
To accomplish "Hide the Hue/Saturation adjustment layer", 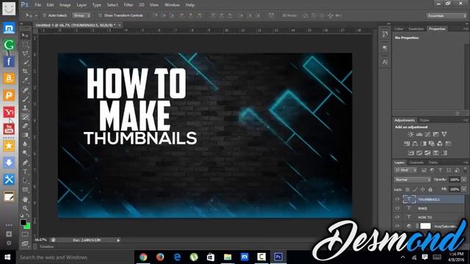I will pos(397,227).
